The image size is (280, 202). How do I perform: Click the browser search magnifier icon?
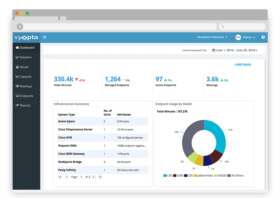223,26
